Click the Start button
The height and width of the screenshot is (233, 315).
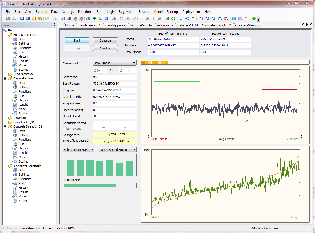click(x=77, y=40)
